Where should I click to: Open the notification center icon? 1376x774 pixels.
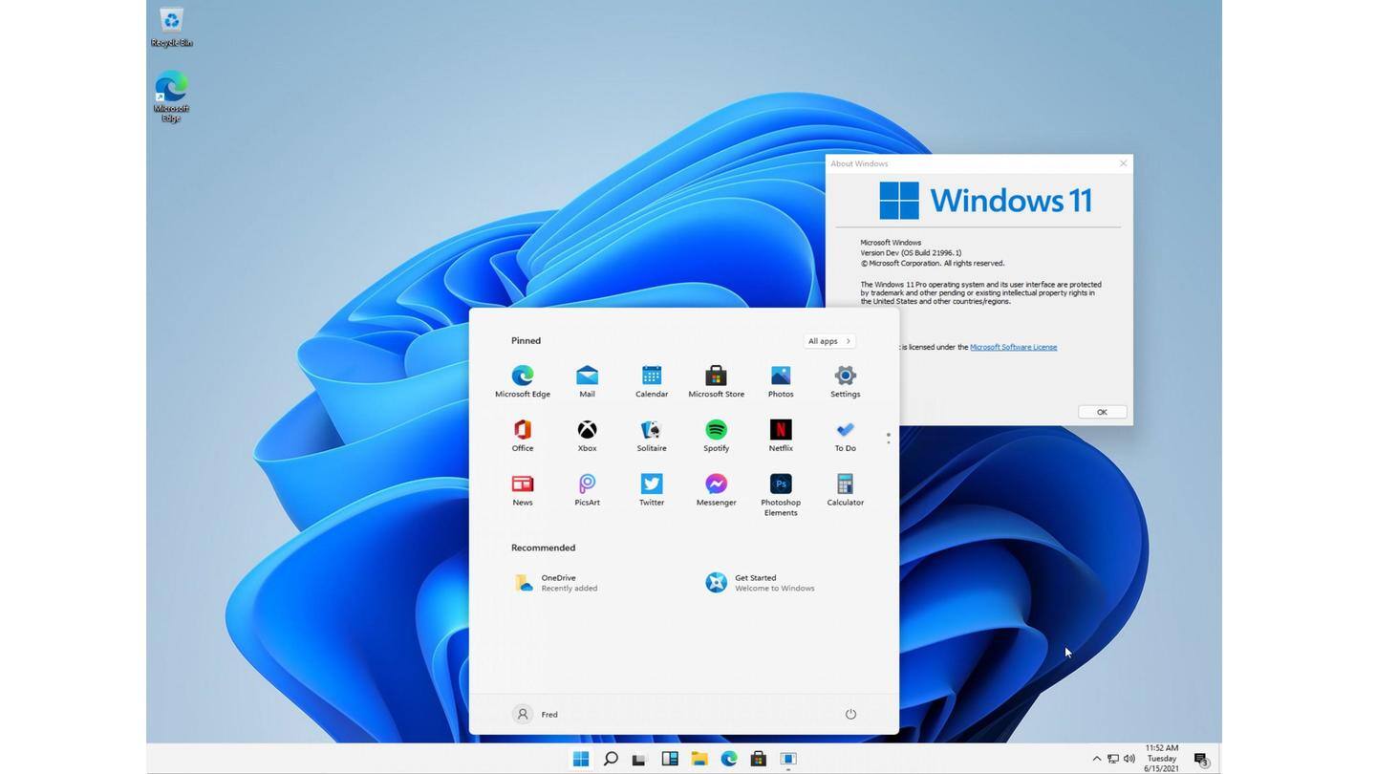click(x=1201, y=759)
